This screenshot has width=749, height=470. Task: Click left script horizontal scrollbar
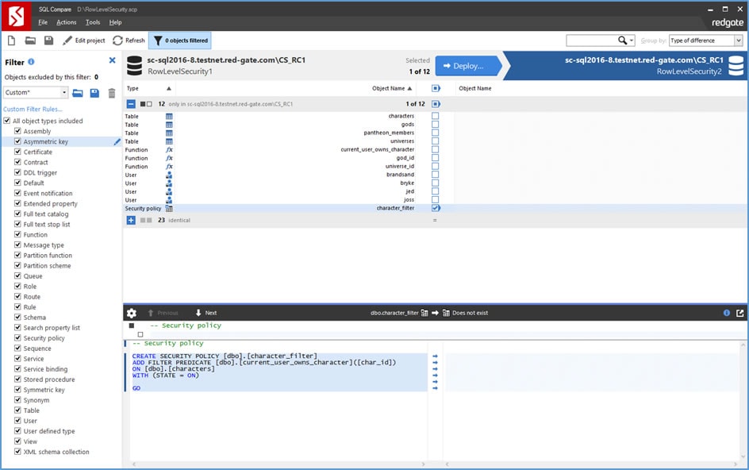(x=279, y=464)
